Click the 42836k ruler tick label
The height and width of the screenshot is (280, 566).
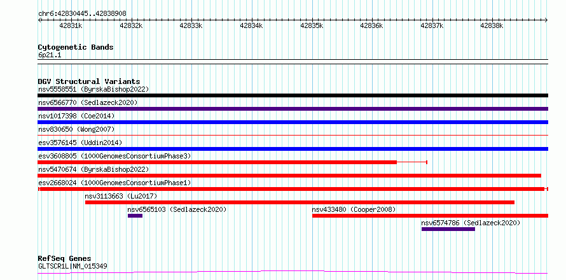372,25
